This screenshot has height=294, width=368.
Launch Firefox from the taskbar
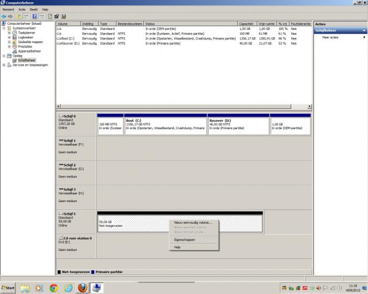pos(82,288)
